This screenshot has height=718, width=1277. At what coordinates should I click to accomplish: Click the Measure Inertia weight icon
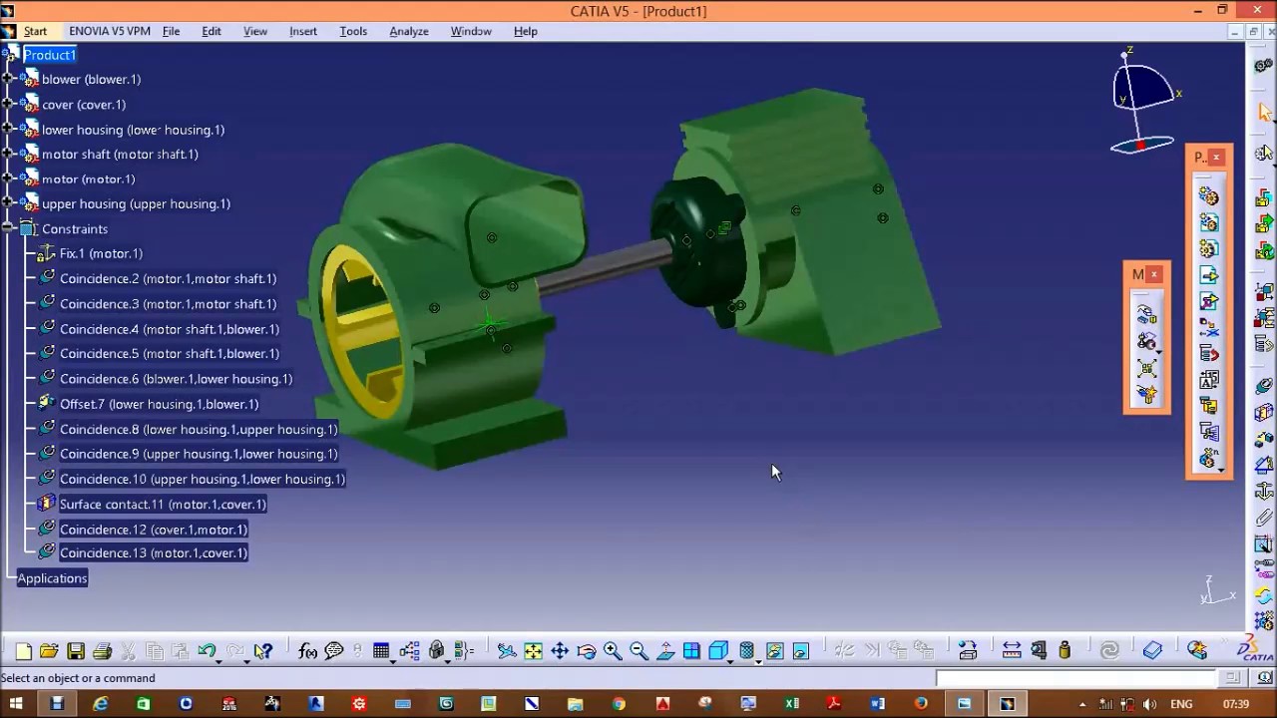pos(1064,651)
